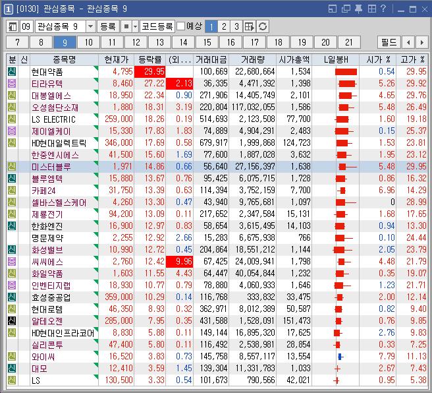
Task: Click the 증 badge on 티라유텍 row
Action: pos(12,83)
